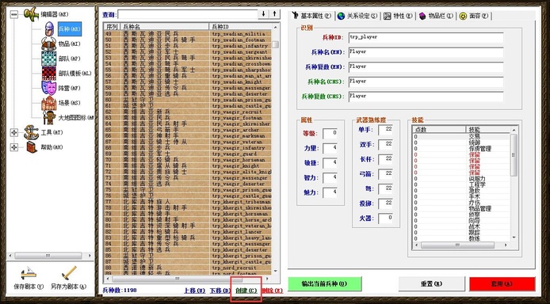550x304 pixels.
Task: Click the 上移 move-up link
Action: [x=195, y=291]
